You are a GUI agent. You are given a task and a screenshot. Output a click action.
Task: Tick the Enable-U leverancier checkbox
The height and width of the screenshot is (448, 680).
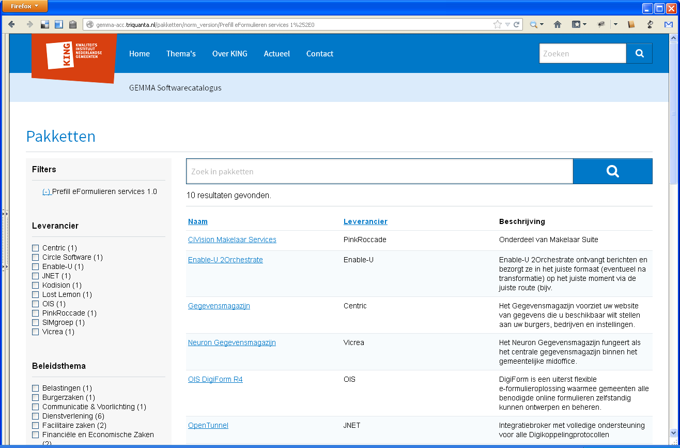point(36,267)
